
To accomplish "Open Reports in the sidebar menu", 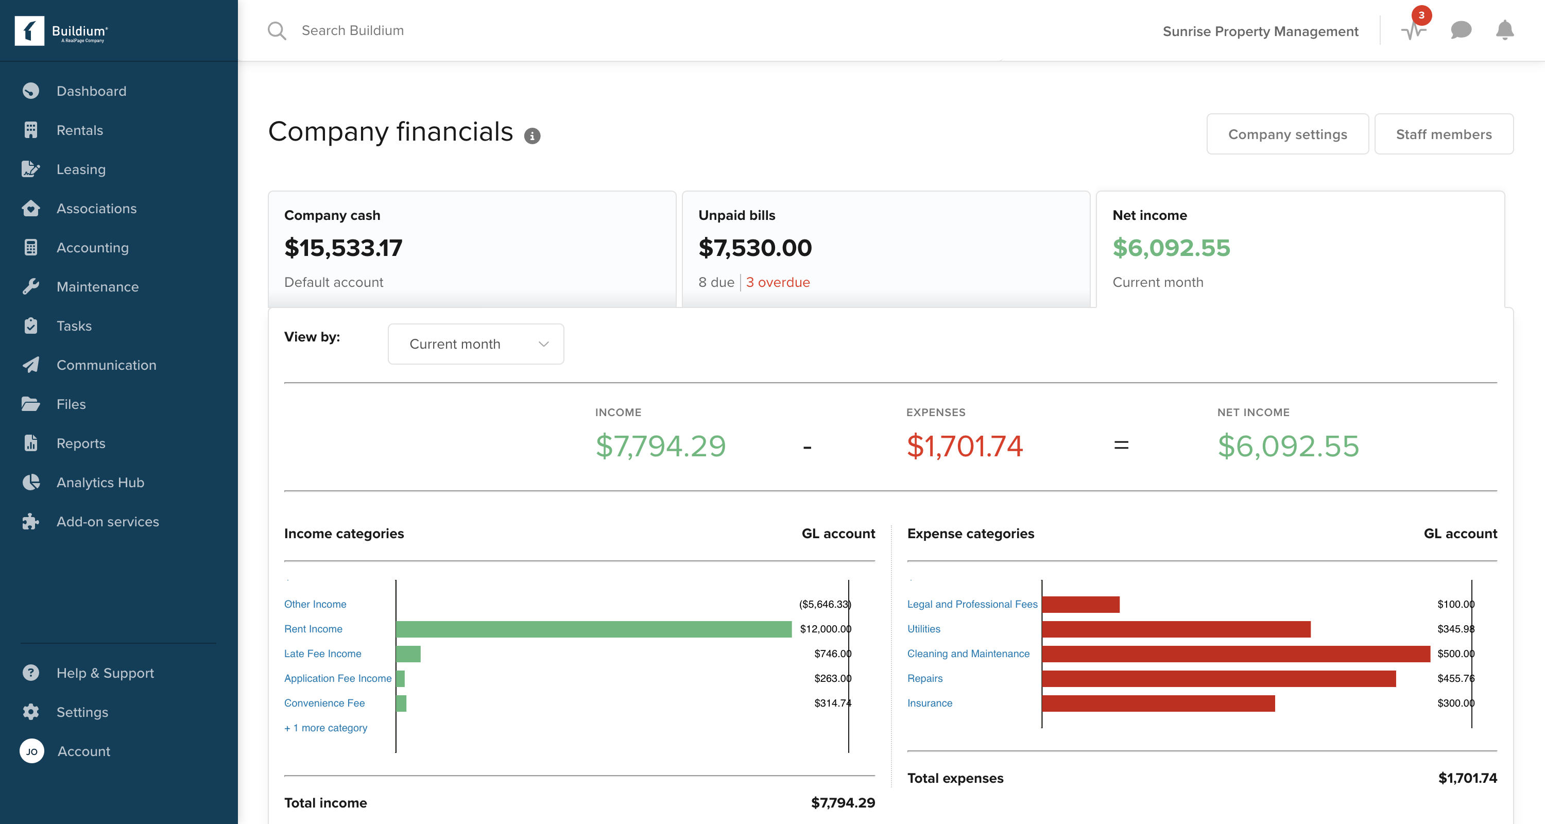I will click(x=81, y=443).
